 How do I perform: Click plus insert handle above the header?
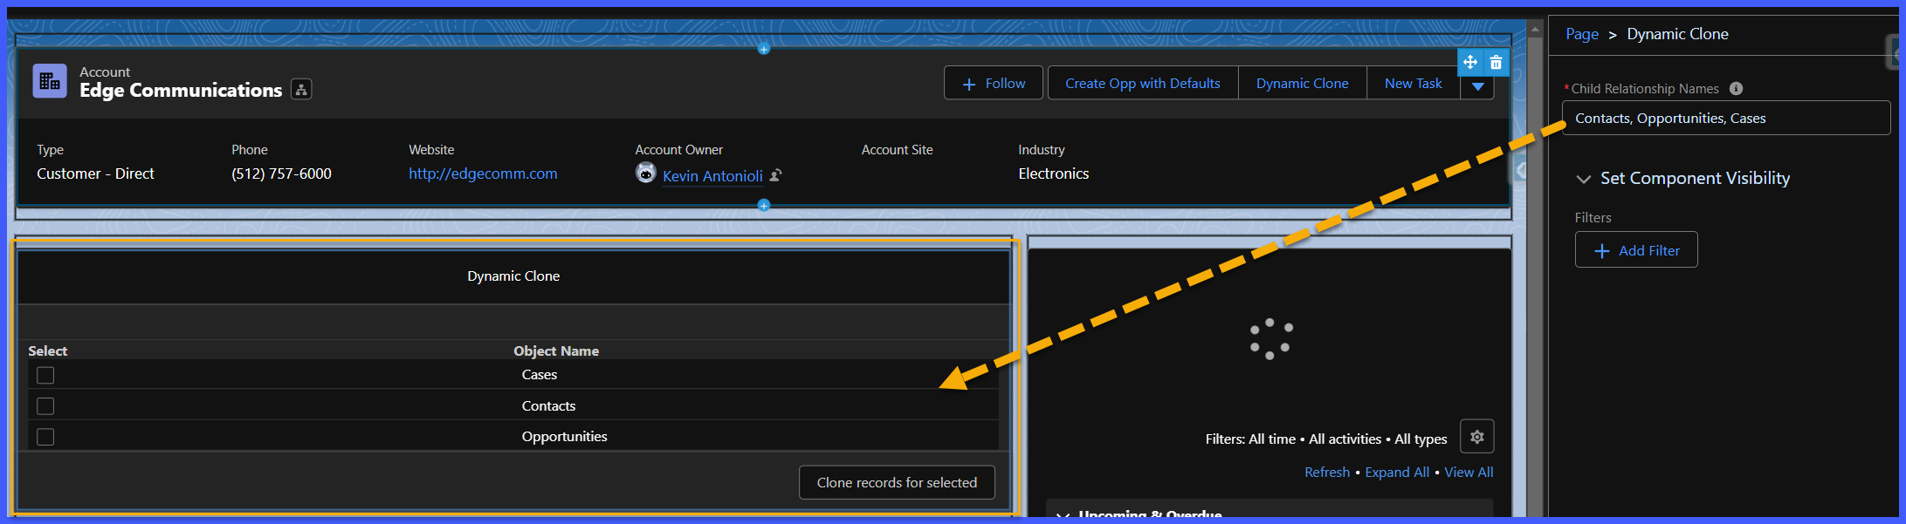[x=764, y=49]
